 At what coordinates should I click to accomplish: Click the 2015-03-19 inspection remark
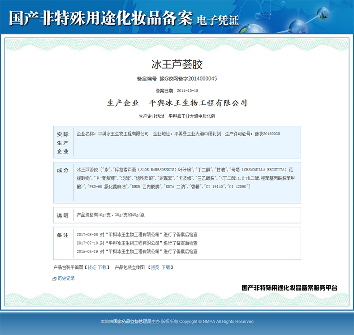tap(137, 251)
